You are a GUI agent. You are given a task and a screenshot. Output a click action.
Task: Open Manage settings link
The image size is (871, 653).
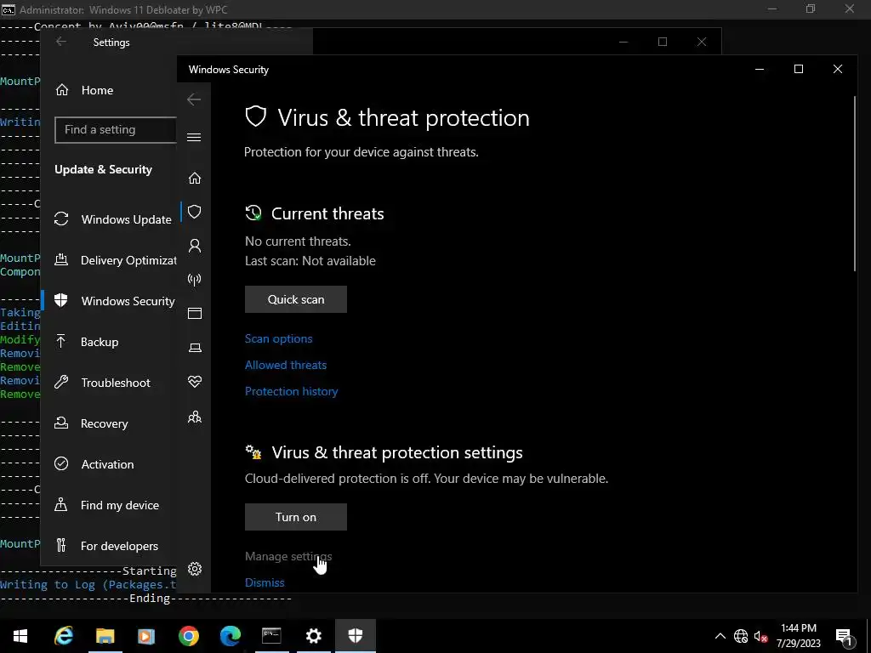[288, 556]
